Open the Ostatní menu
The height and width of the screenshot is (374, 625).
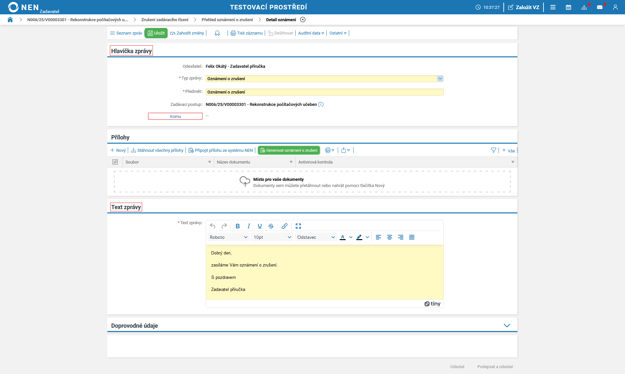338,33
